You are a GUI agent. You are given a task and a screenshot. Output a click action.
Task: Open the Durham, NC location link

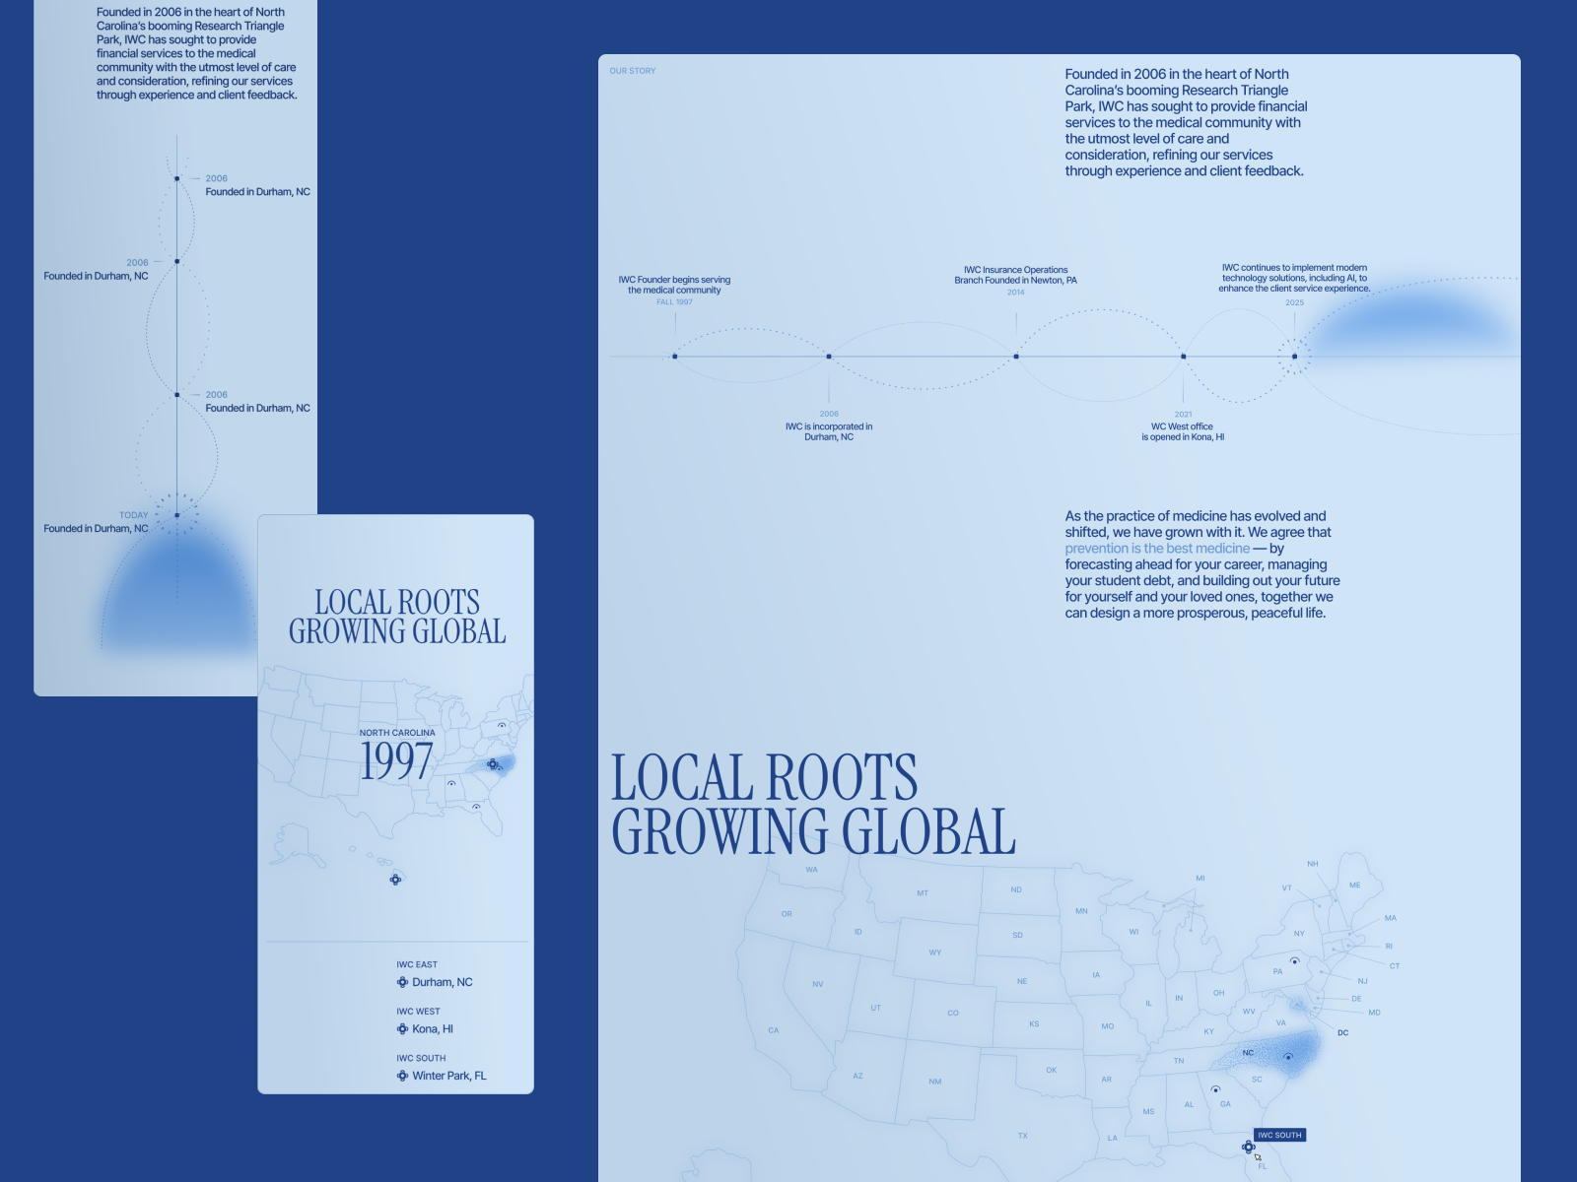click(x=442, y=982)
